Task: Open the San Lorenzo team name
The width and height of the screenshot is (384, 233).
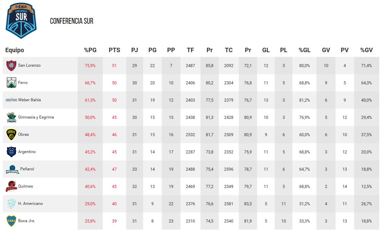Action: (30, 65)
